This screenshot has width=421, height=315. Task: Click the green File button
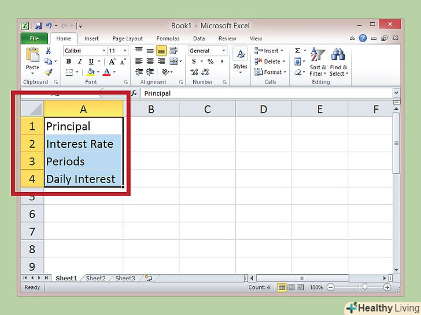34,39
